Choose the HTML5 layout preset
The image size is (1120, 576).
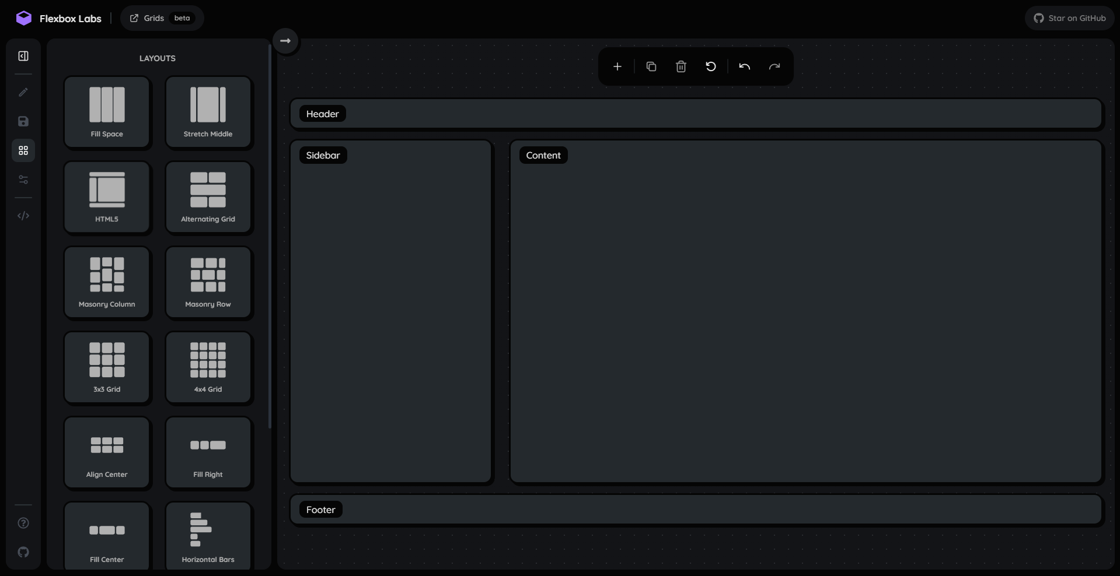coord(107,197)
